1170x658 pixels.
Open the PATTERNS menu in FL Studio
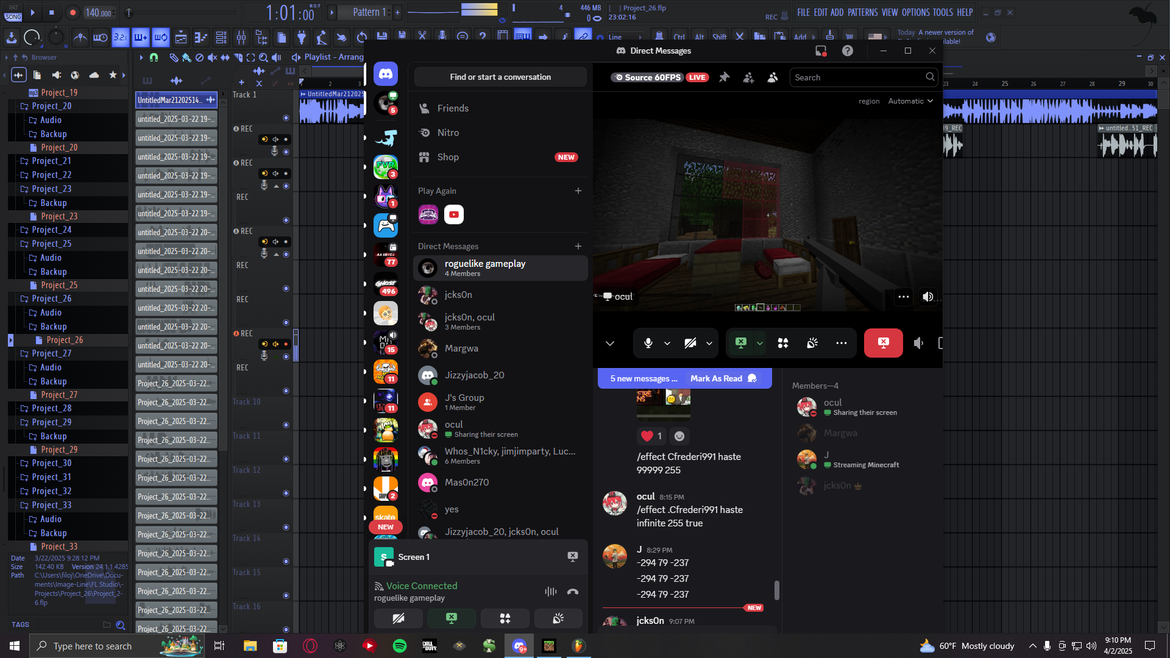(x=862, y=12)
